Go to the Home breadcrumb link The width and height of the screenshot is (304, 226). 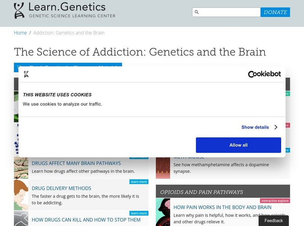pyautogui.click(x=21, y=33)
